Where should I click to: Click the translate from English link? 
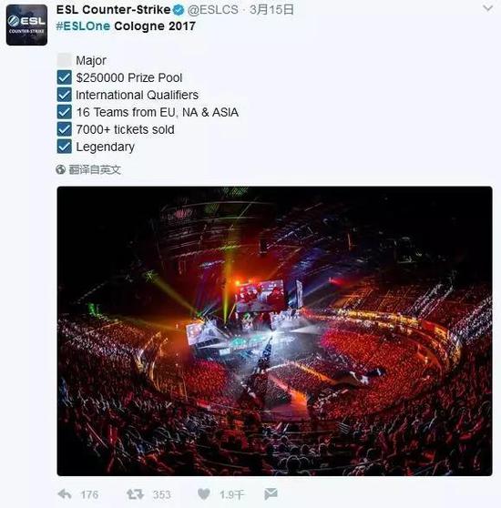[x=95, y=169]
